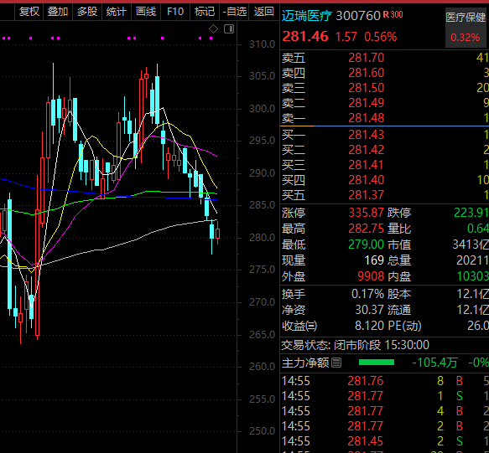The height and width of the screenshot is (453, 489).
Task: Open the 多股 multi-stock view
Action: pos(87,12)
